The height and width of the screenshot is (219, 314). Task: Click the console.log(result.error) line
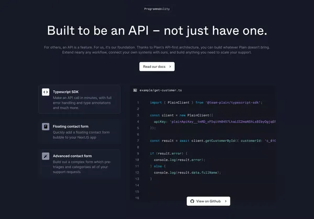coord(180,160)
